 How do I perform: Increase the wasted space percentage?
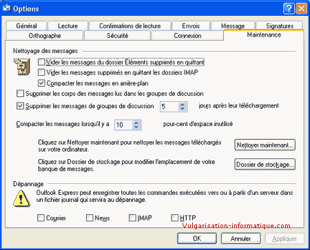coord(136,123)
